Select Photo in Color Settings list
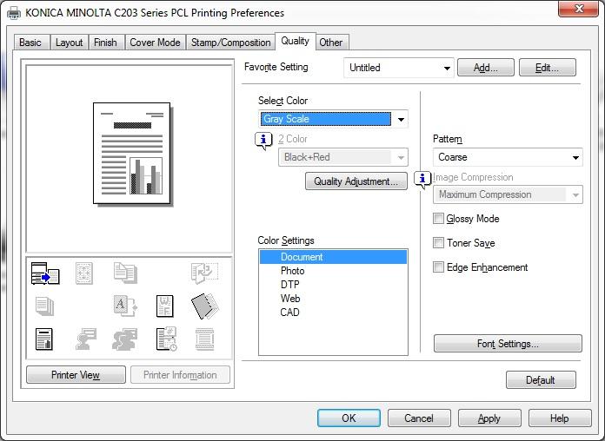The image size is (605, 441). click(x=333, y=271)
